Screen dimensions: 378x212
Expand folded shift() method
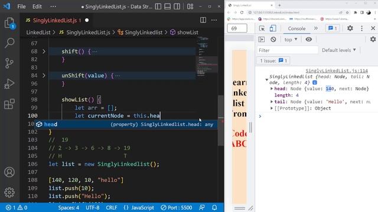pos(44,51)
